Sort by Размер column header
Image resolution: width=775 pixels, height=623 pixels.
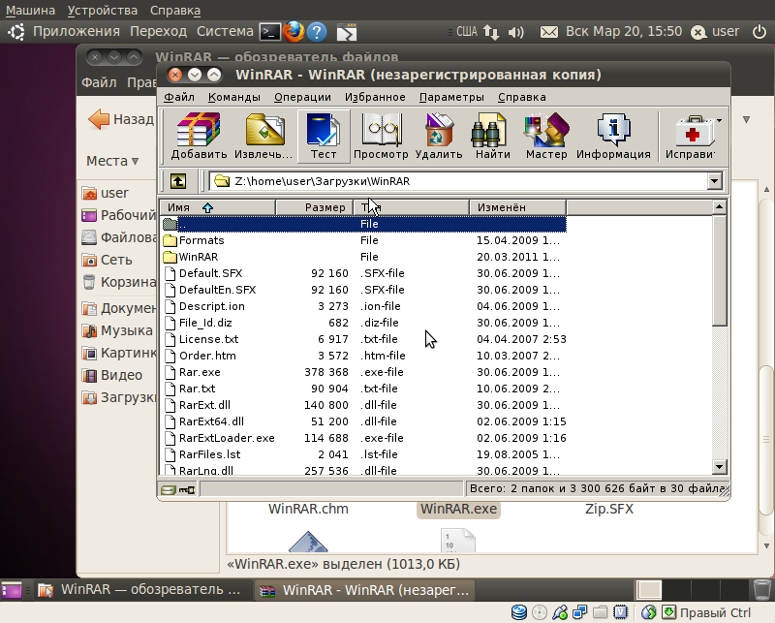314,207
